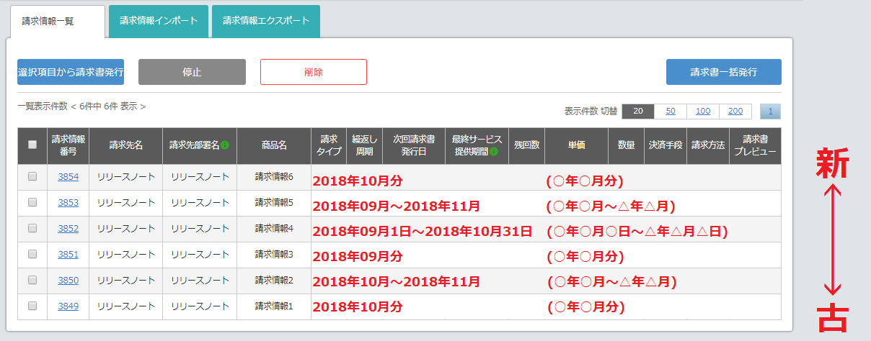
Task: Toggle the select-all checkbox in table header
Action: coord(32,145)
